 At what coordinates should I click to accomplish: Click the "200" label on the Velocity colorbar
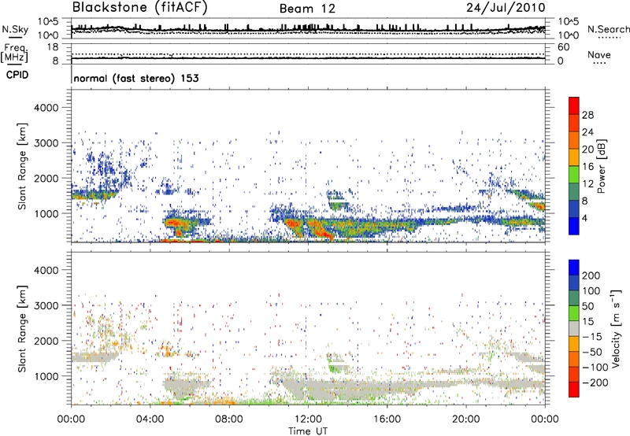point(591,275)
